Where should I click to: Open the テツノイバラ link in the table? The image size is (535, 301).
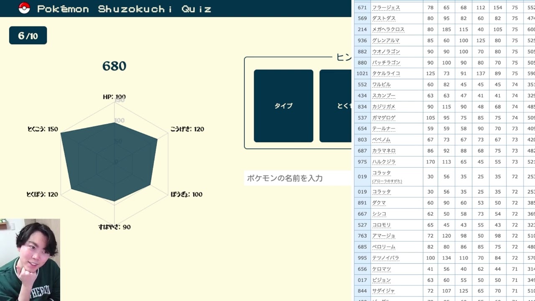pyautogui.click(x=386, y=258)
